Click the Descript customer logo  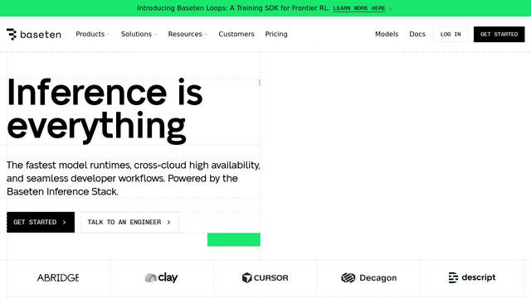click(x=472, y=277)
